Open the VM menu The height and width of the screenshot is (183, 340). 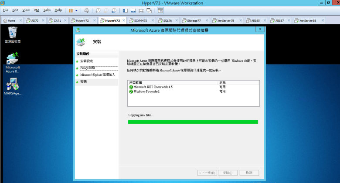click(36, 10)
